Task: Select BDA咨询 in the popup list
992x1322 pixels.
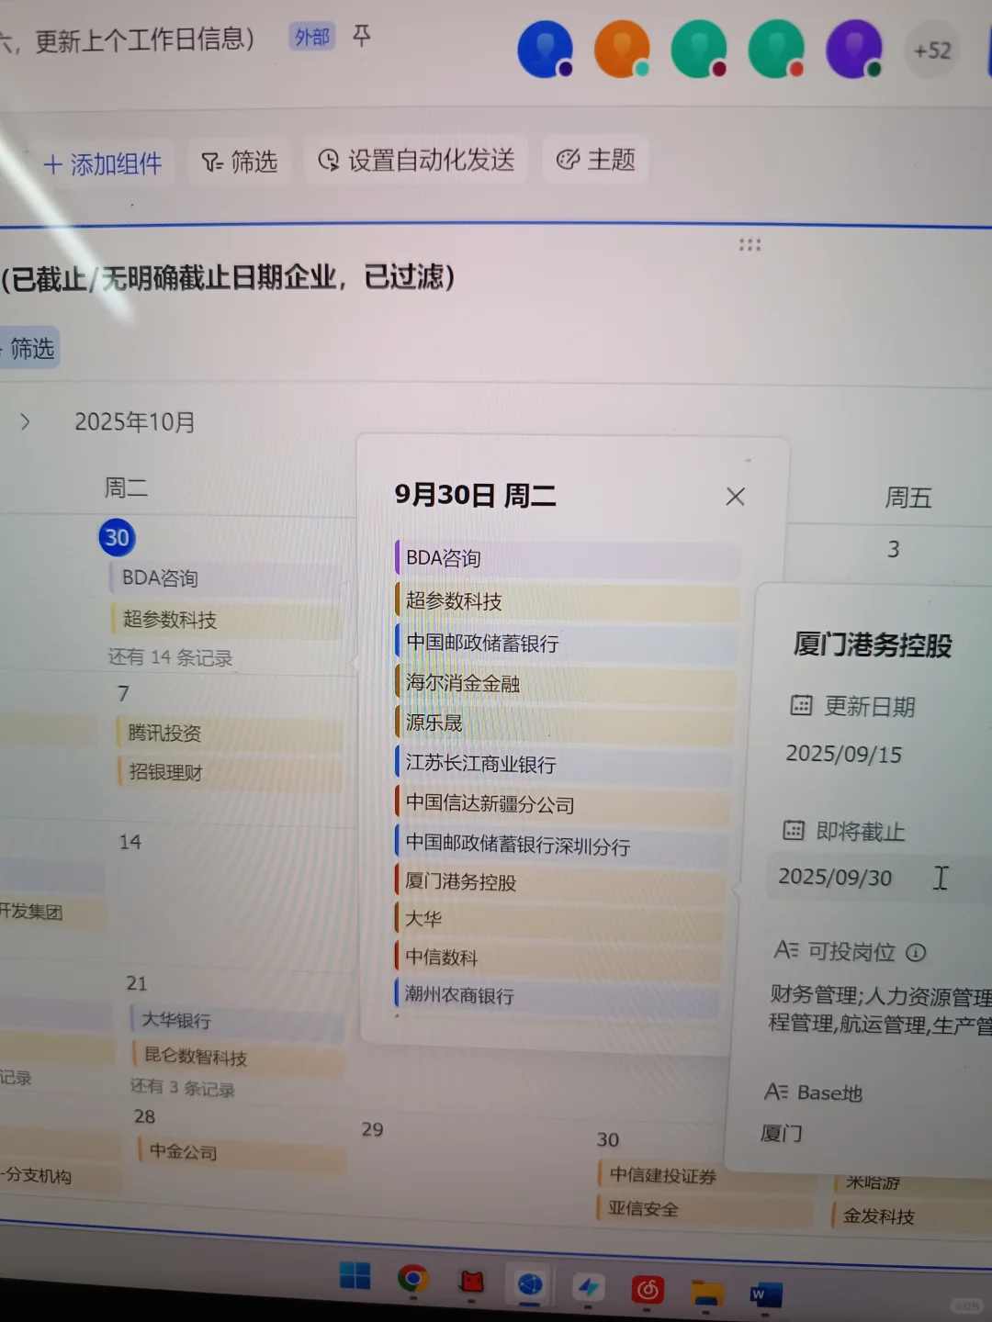Action: [x=568, y=558]
